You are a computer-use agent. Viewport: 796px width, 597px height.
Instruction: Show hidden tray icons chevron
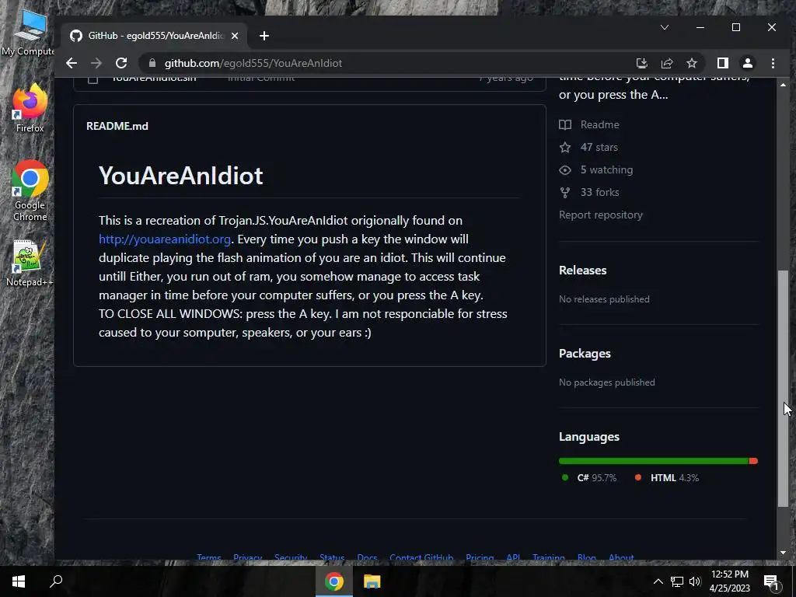pyautogui.click(x=658, y=581)
